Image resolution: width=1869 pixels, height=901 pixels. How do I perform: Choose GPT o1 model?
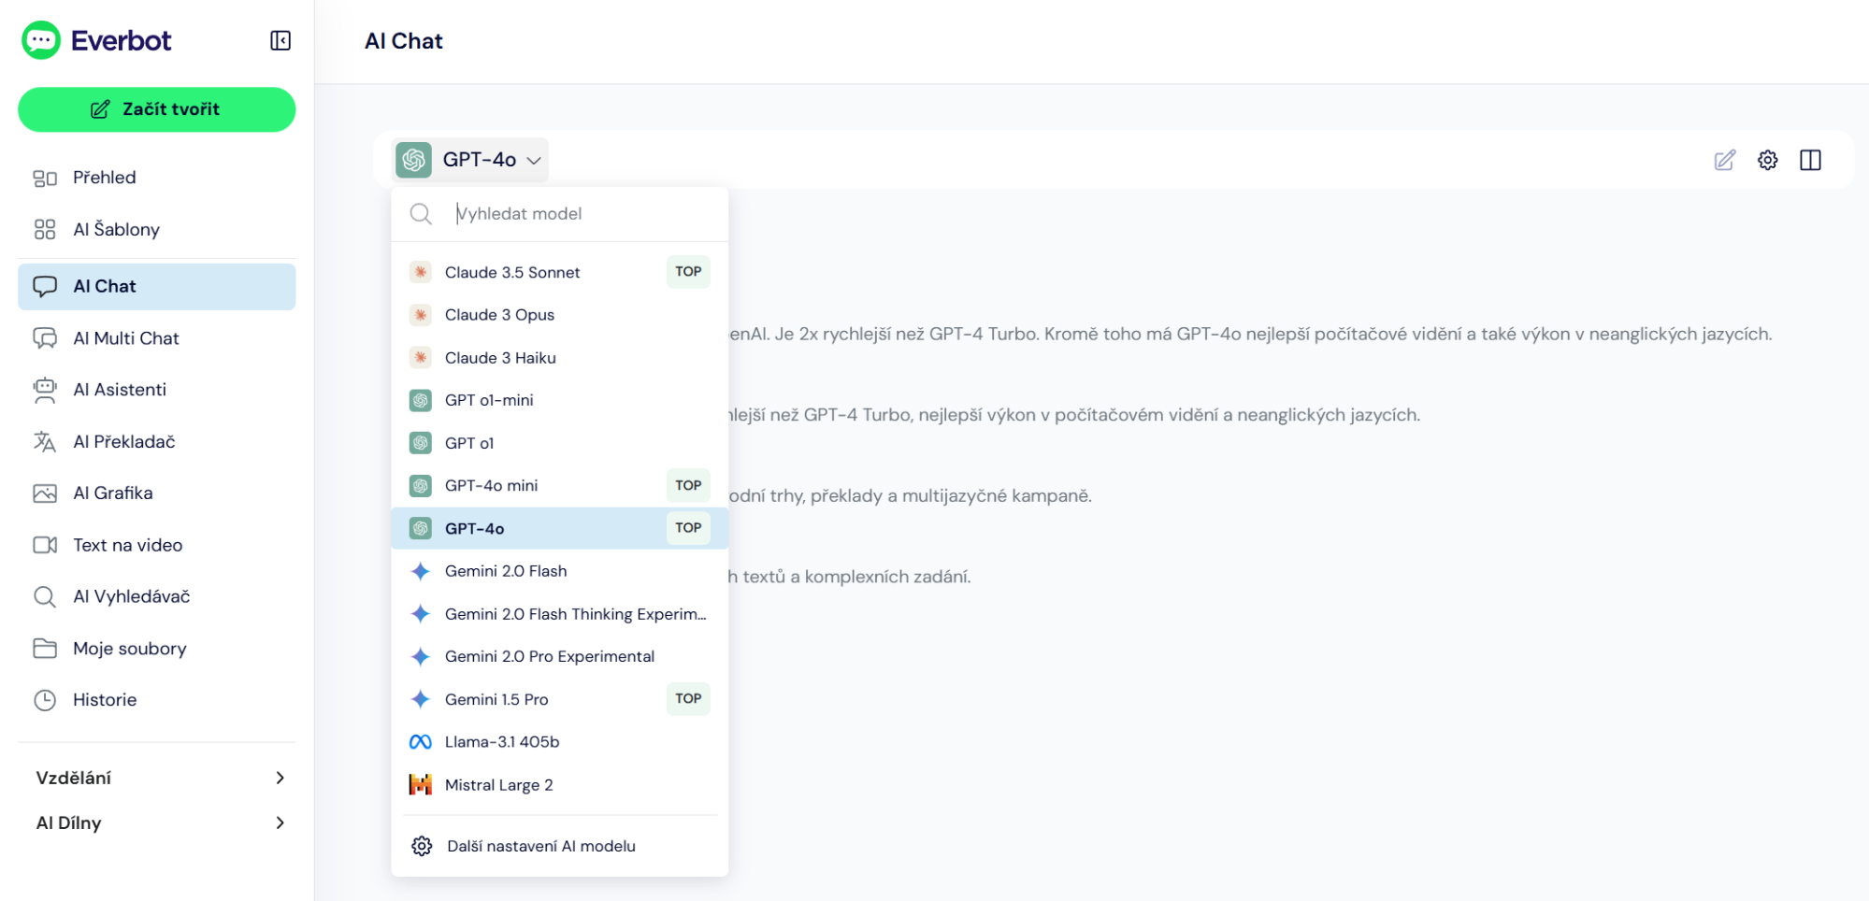pos(559,443)
